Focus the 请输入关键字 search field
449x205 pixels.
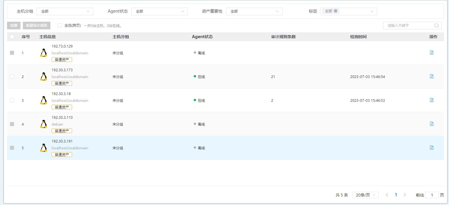pos(409,26)
